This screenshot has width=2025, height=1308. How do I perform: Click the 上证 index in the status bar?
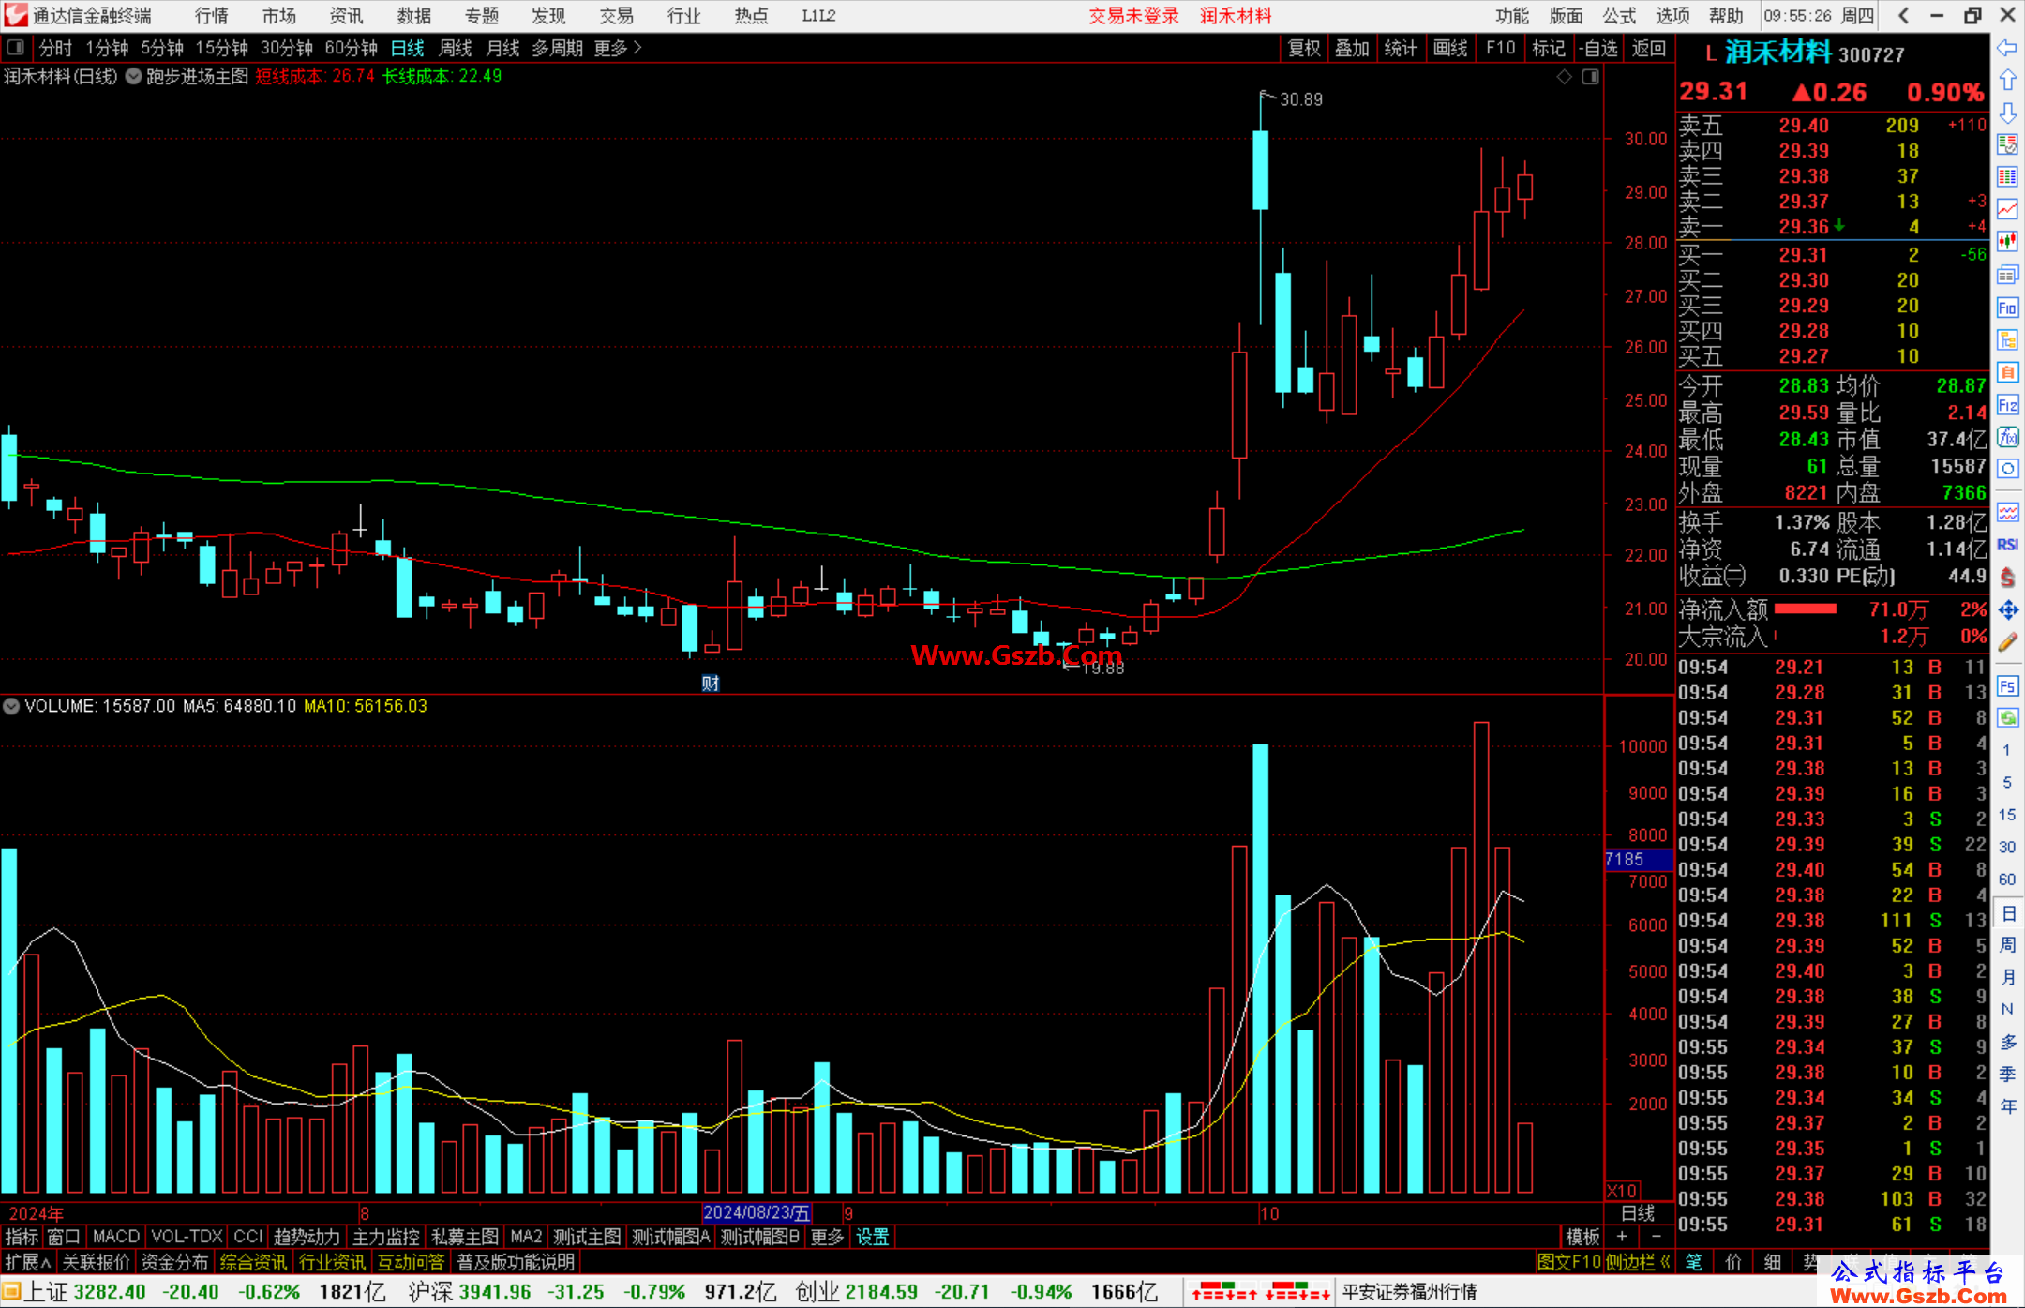click(45, 1292)
